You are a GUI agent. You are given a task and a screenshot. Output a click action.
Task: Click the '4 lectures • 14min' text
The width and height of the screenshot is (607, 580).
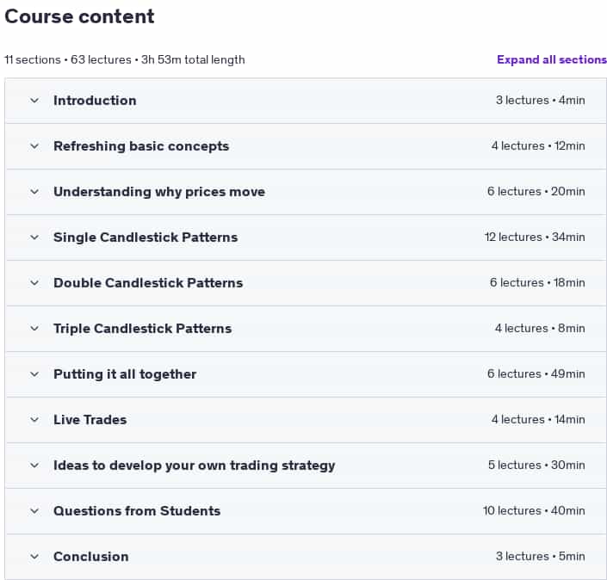[x=538, y=419]
